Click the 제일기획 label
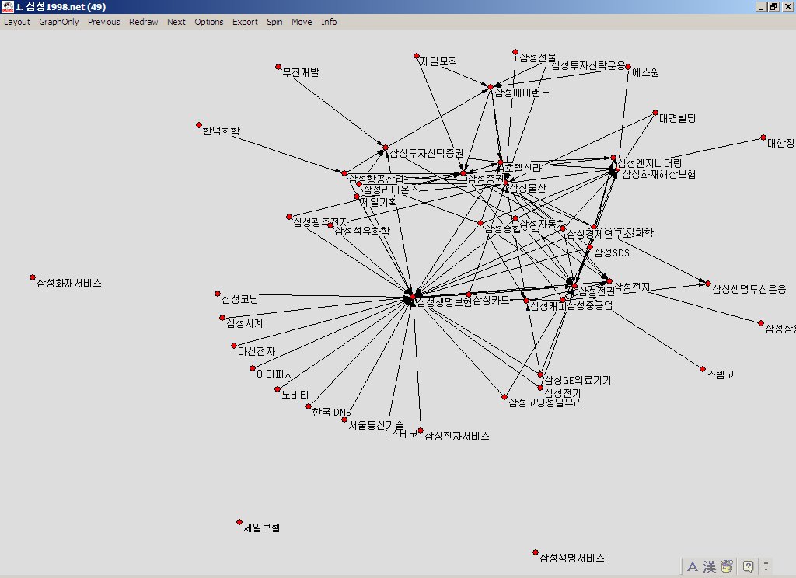The width and height of the screenshot is (796, 578). coord(379,202)
